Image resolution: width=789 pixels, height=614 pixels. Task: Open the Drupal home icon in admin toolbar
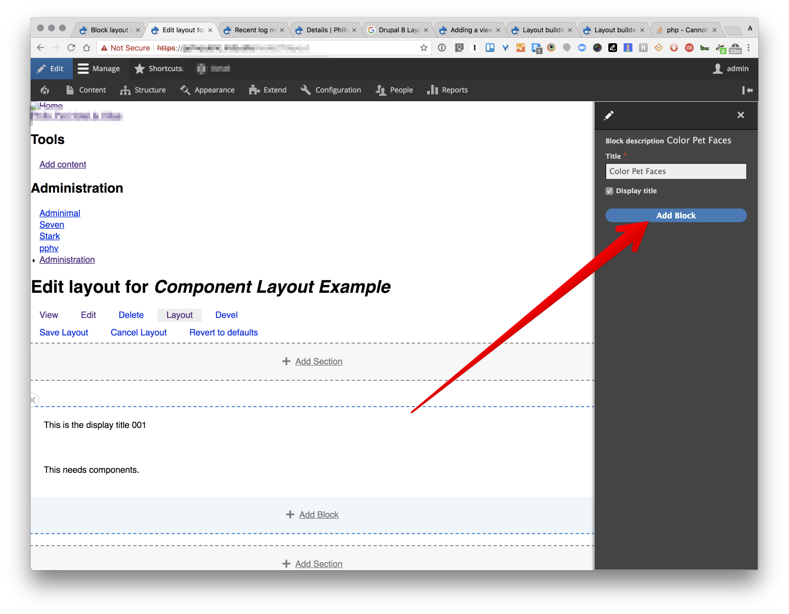click(x=44, y=90)
